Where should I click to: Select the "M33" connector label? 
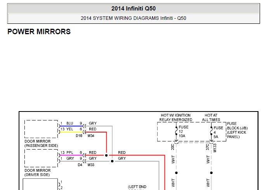tap(91, 165)
